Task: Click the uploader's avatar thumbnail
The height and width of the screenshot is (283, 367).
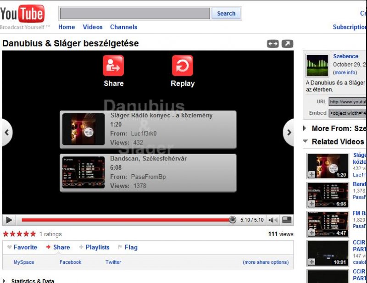Action: (317, 66)
